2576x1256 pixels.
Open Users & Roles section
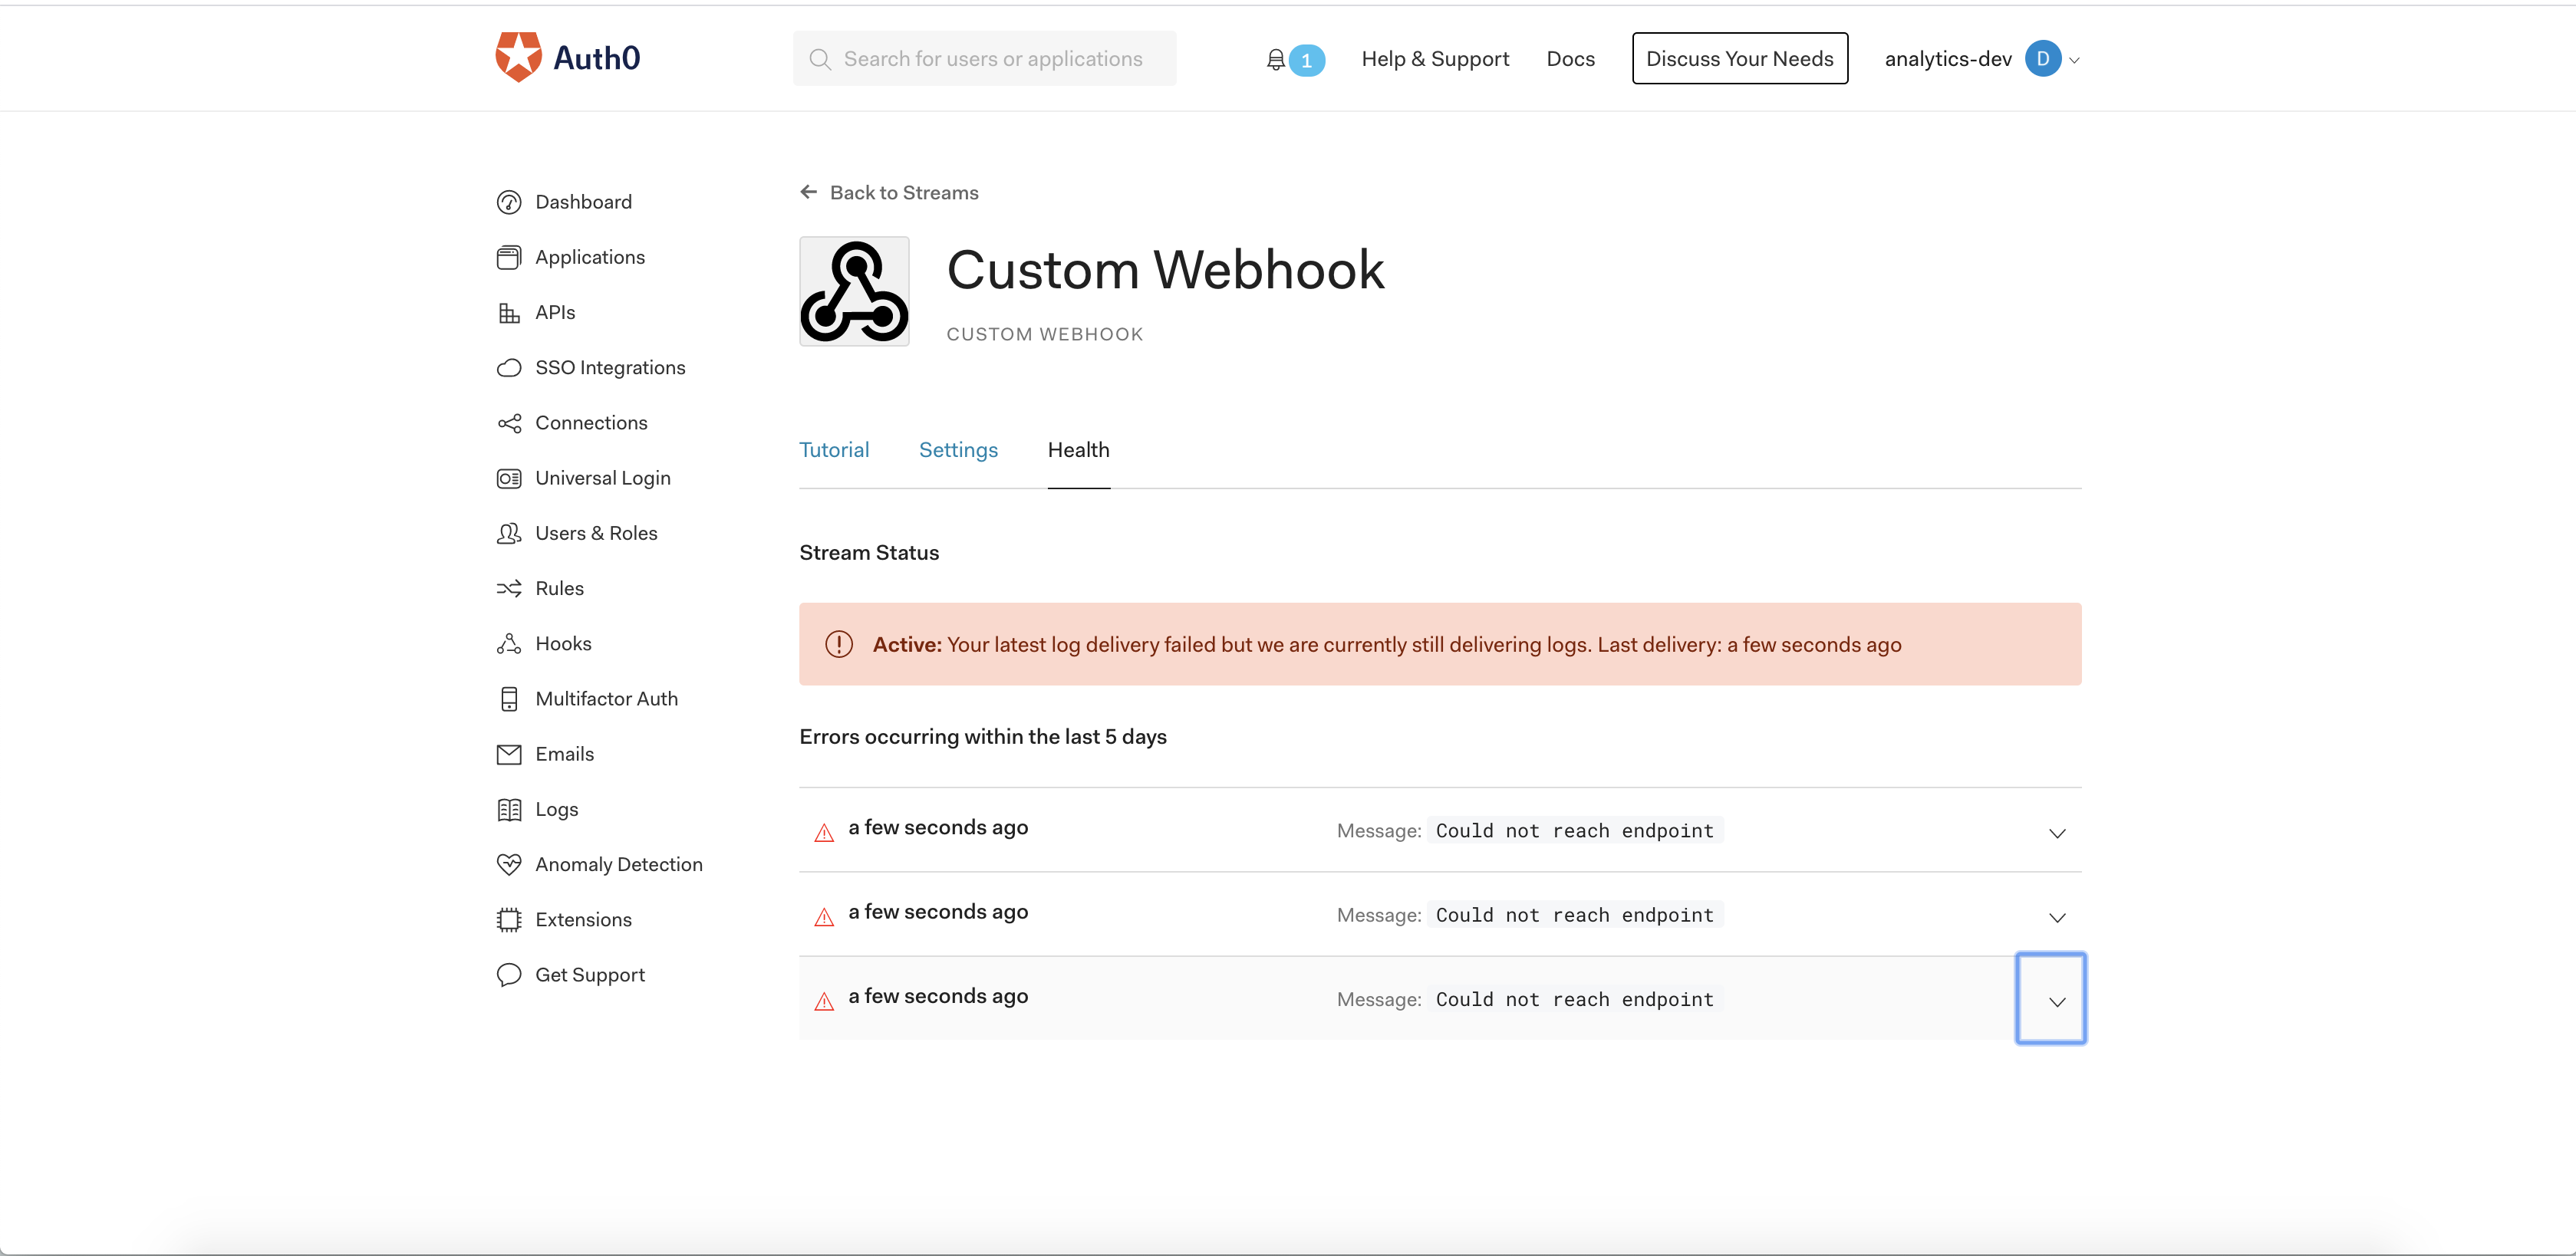click(596, 534)
